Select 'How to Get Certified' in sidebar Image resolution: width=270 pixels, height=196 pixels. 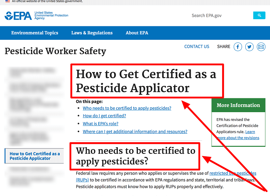(x=34, y=156)
